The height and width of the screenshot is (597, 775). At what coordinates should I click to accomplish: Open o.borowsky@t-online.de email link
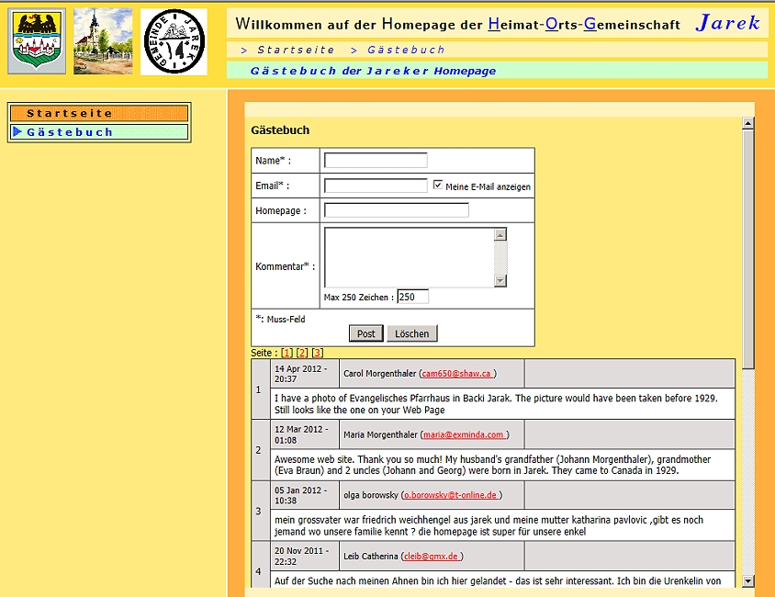click(451, 495)
